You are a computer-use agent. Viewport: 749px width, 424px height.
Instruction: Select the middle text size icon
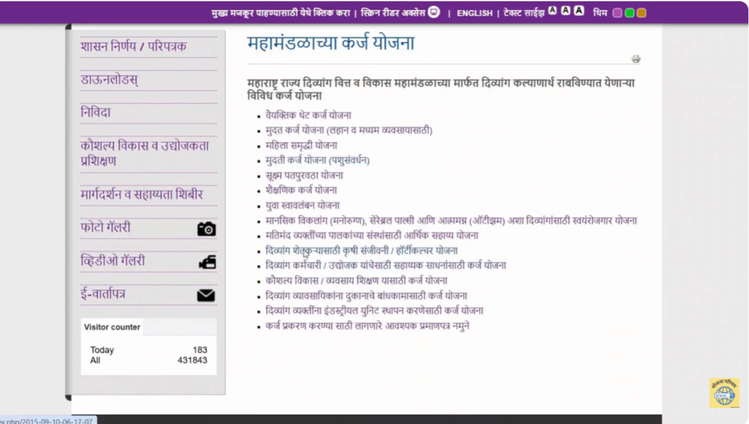coord(565,11)
